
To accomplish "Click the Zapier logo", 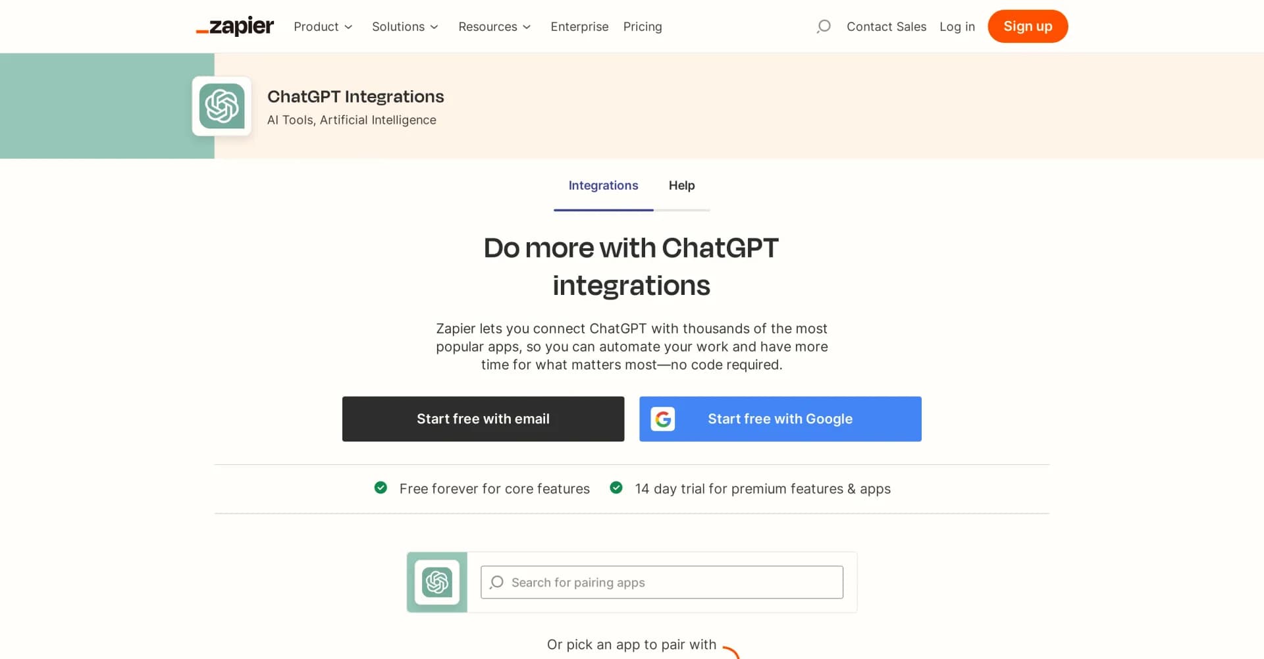I will tap(235, 26).
